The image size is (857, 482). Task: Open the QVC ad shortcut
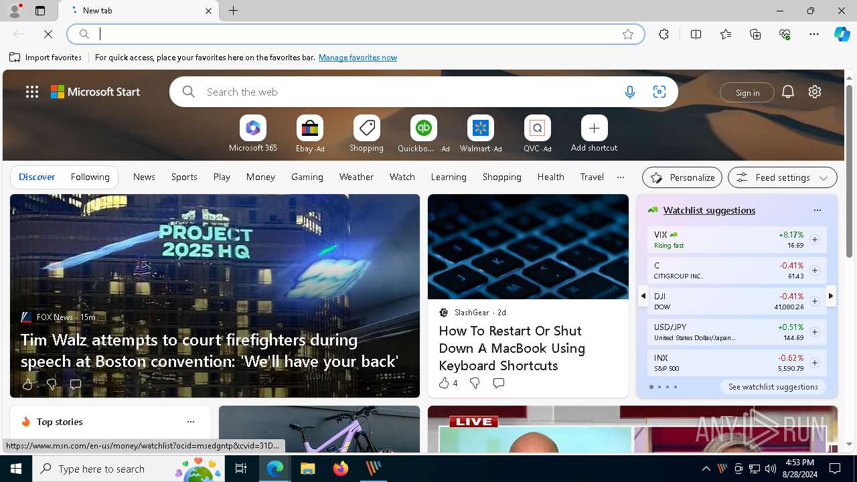[x=537, y=134]
